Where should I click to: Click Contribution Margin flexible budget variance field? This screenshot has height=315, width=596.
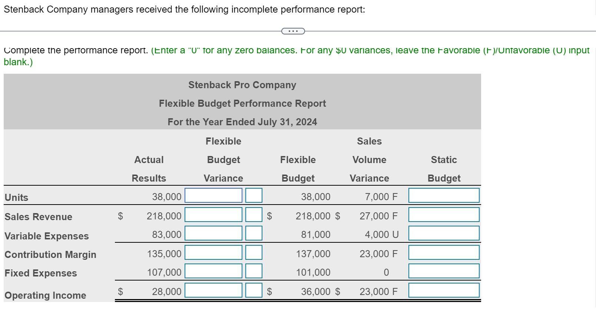[x=213, y=252]
